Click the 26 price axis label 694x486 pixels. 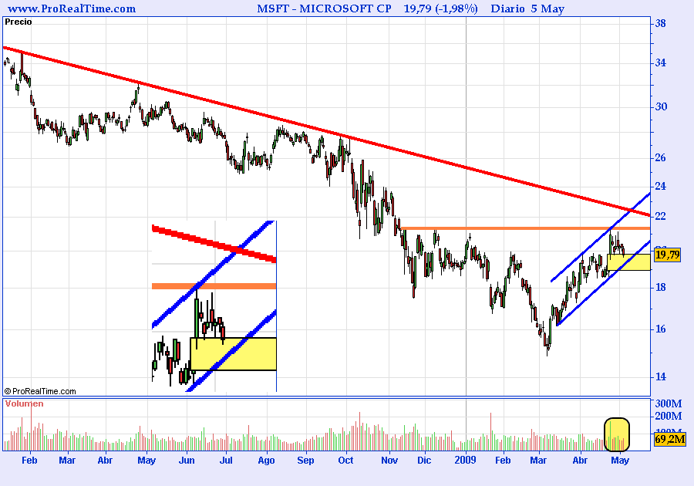click(x=660, y=157)
